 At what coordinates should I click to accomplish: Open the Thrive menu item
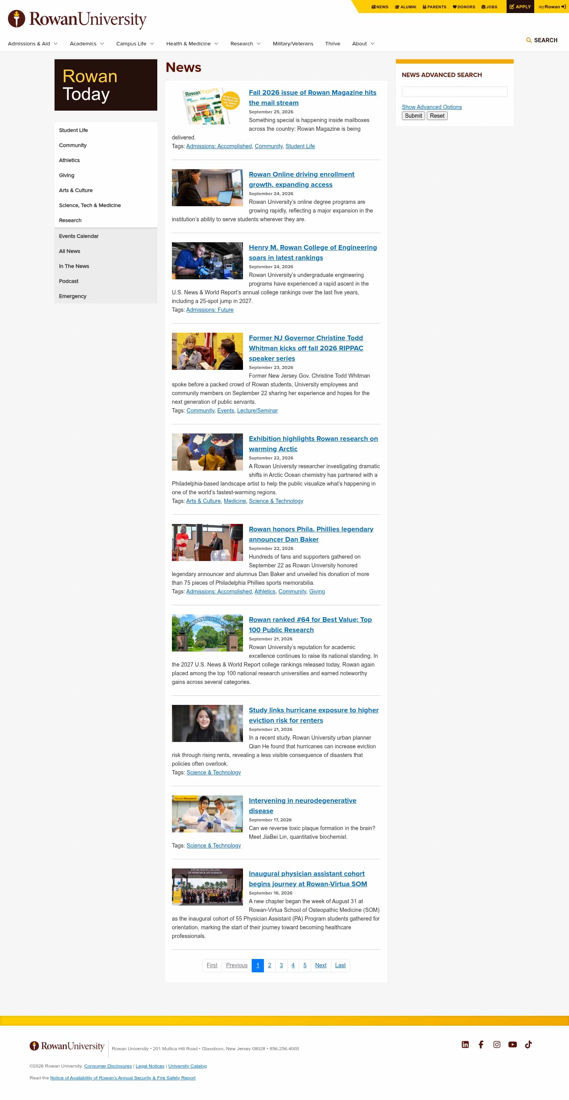coord(332,43)
